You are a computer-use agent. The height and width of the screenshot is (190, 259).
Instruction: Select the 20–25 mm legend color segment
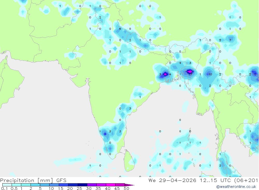pos(73,185)
